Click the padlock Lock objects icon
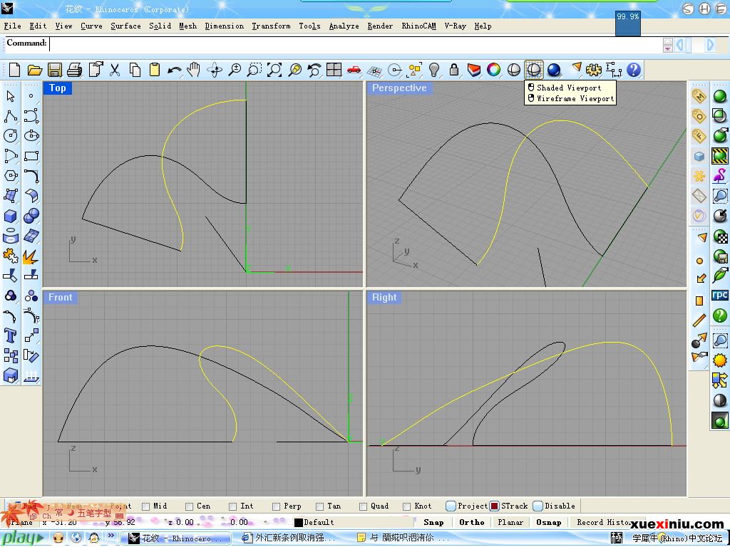Image resolution: width=730 pixels, height=547 pixels. 454,70
